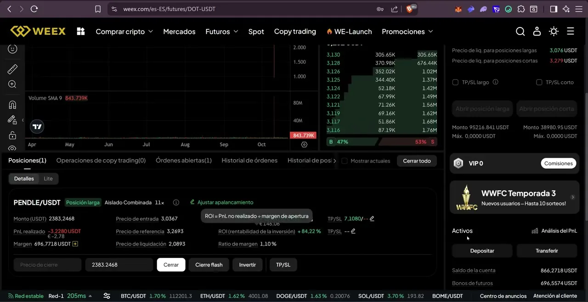Viewport: 588px width, 302px height.
Task: Open the browser extensions puzzle icon
Action: pos(521,9)
